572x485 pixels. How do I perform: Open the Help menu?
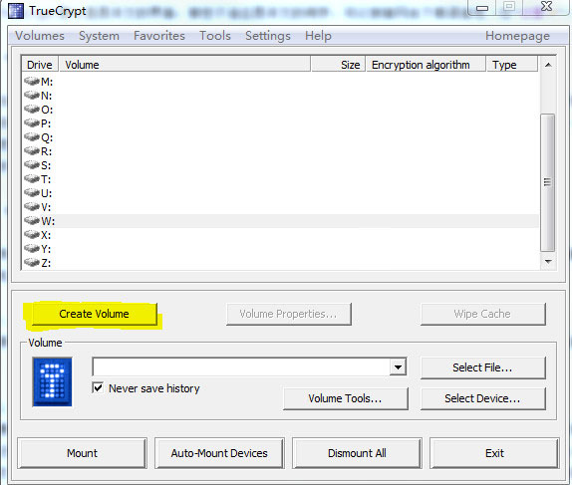coord(318,36)
